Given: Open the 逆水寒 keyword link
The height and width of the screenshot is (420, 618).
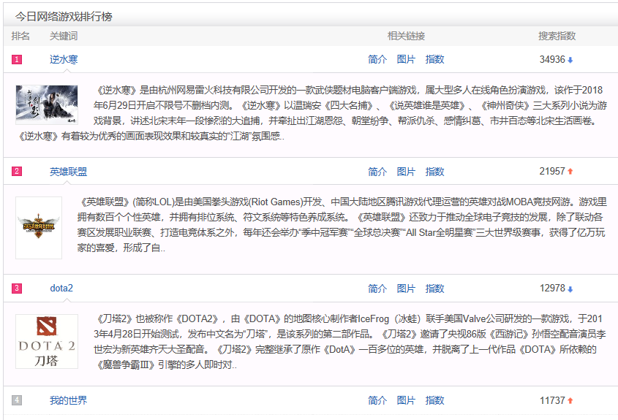Looking at the screenshot, I should [64, 59].
